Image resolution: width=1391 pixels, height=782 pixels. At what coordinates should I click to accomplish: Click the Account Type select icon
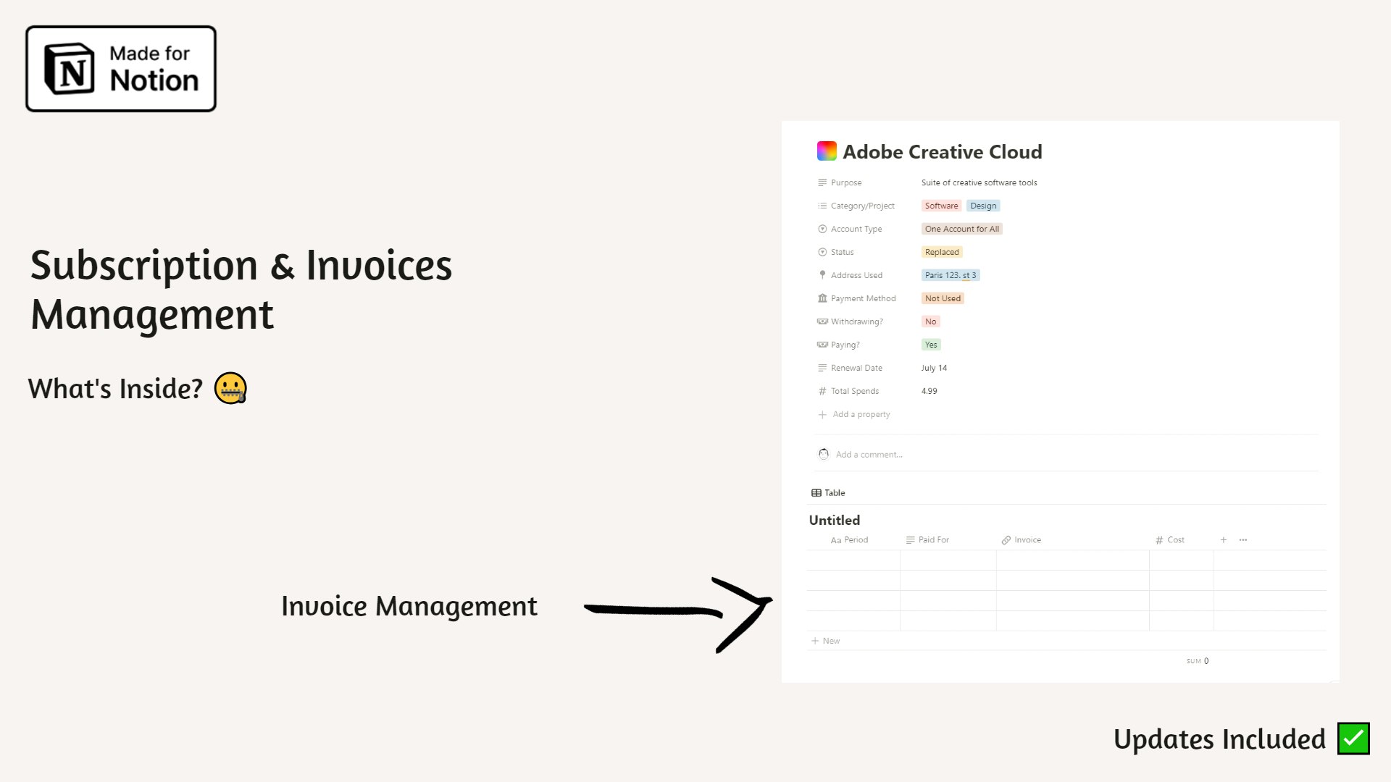pos(822,229)
